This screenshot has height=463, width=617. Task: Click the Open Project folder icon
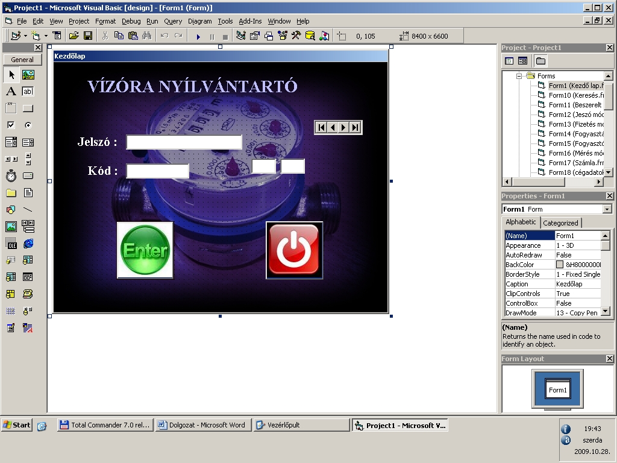[74, 36]
